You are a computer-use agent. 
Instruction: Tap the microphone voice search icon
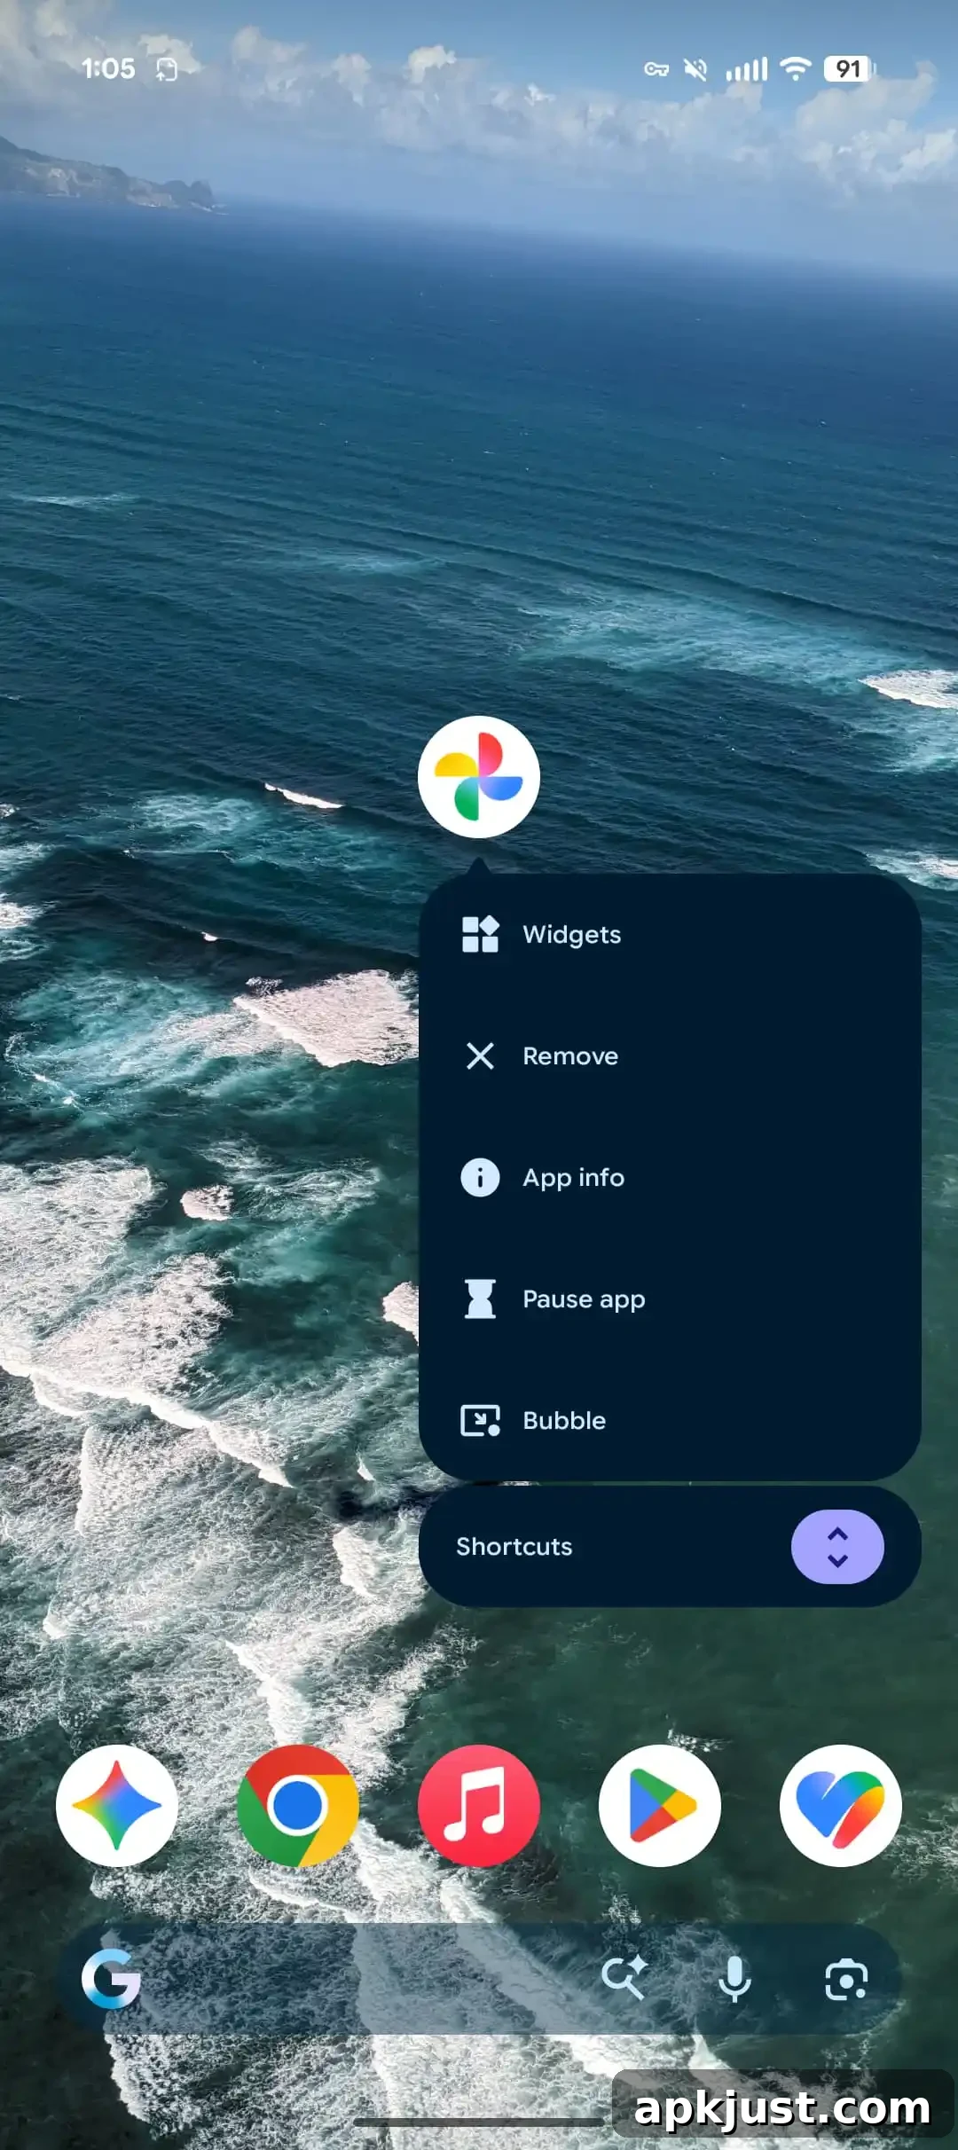[734, 1979]
